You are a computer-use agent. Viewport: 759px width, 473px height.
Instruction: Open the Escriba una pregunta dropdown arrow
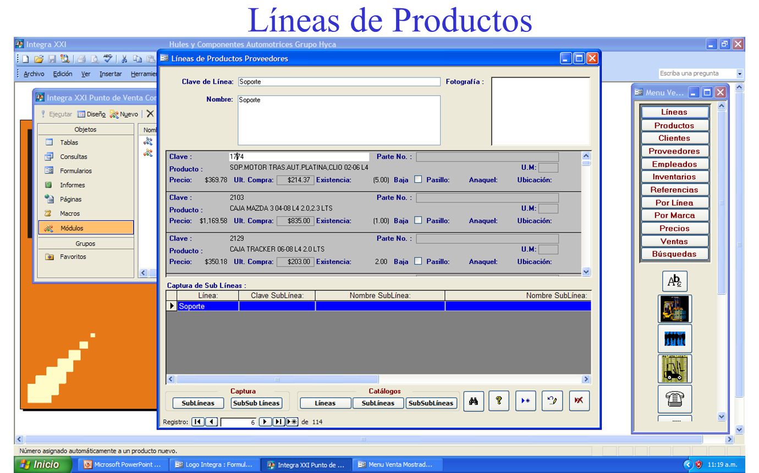[x=740, y=73]
